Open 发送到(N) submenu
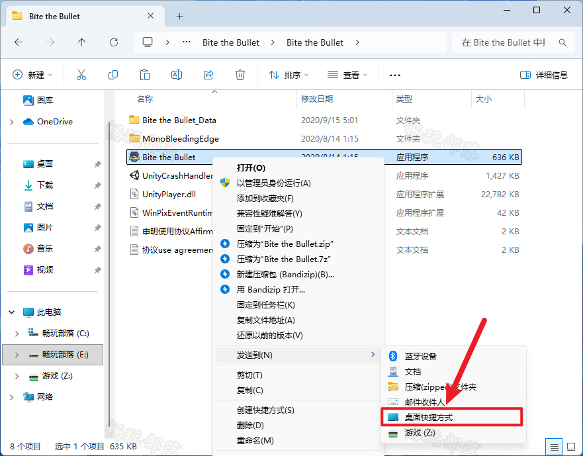583x456 pixels. pos(299,355)
